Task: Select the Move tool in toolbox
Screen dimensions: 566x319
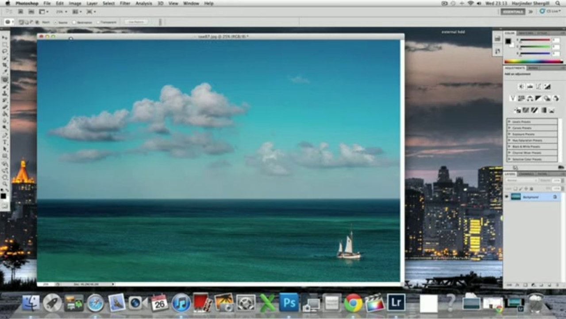Action: pyautogui.click(x=5, y=38)
